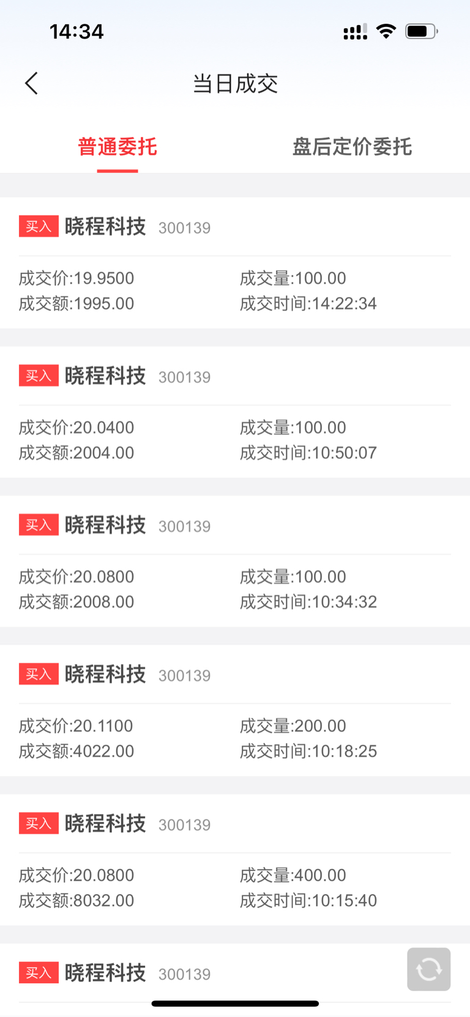Viewport: 470px width, 1017px height.
Task: Tap the back arrow icon
Action: click(x=32, y=83)
